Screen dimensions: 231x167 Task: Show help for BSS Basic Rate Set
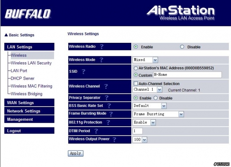pos(109,106)
